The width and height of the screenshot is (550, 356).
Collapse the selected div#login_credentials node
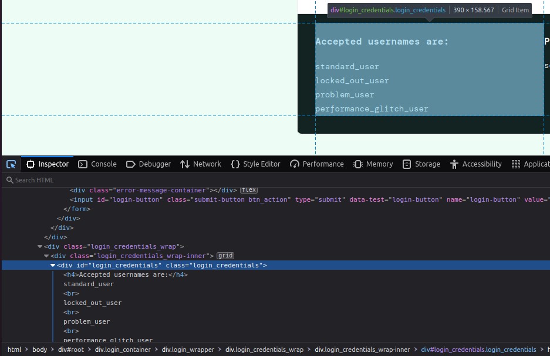[x=53, y=266]
